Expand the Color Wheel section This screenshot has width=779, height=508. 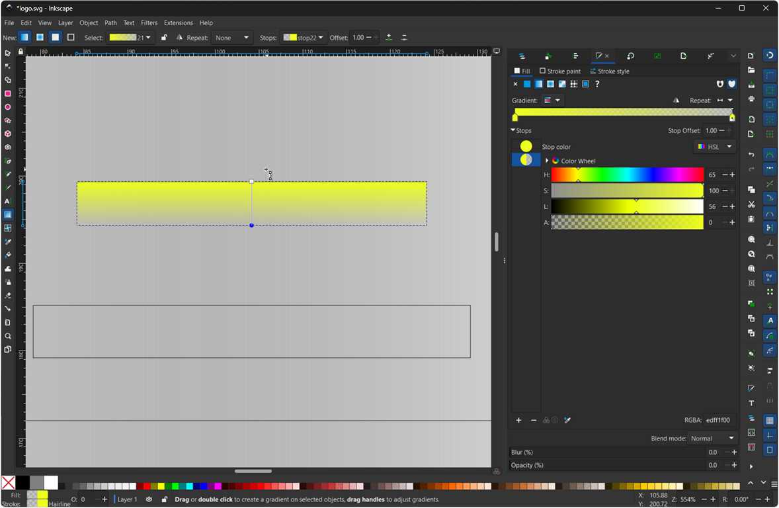coord(546,161)
